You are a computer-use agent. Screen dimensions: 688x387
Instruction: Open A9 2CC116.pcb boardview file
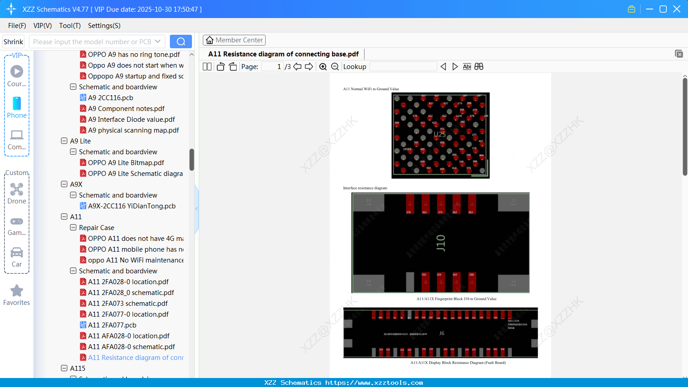[x=111, y=97]
